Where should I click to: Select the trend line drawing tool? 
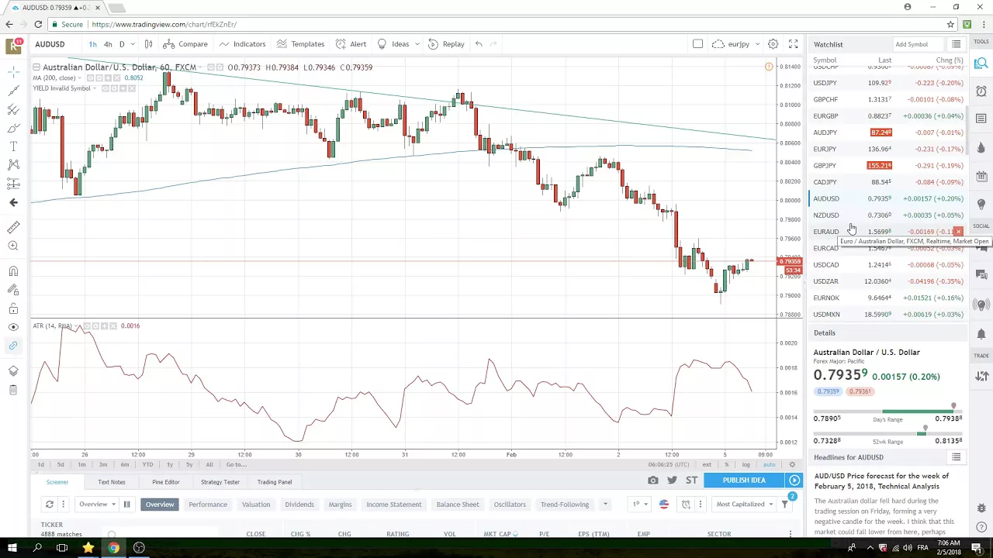pyautogui.click(x=13, y=91)
